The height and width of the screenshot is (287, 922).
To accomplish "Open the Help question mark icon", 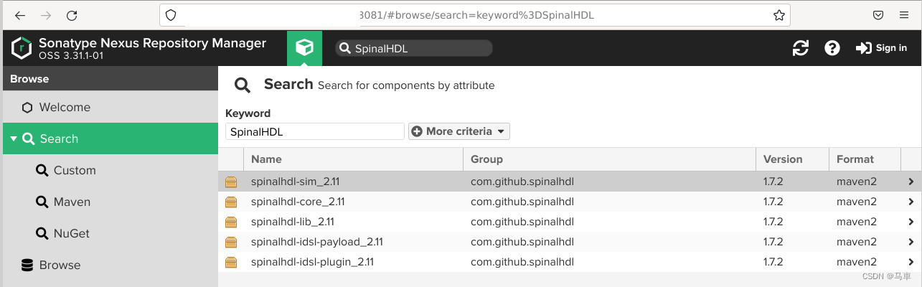I will 832,48.
